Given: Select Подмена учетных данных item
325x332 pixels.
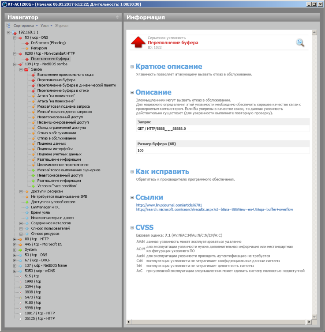Looking at the screenshot, I should point(59,154).
